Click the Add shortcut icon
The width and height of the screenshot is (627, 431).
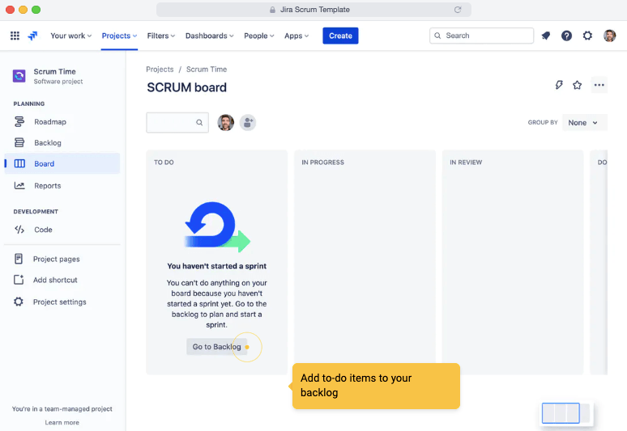(x=19, y=280)
